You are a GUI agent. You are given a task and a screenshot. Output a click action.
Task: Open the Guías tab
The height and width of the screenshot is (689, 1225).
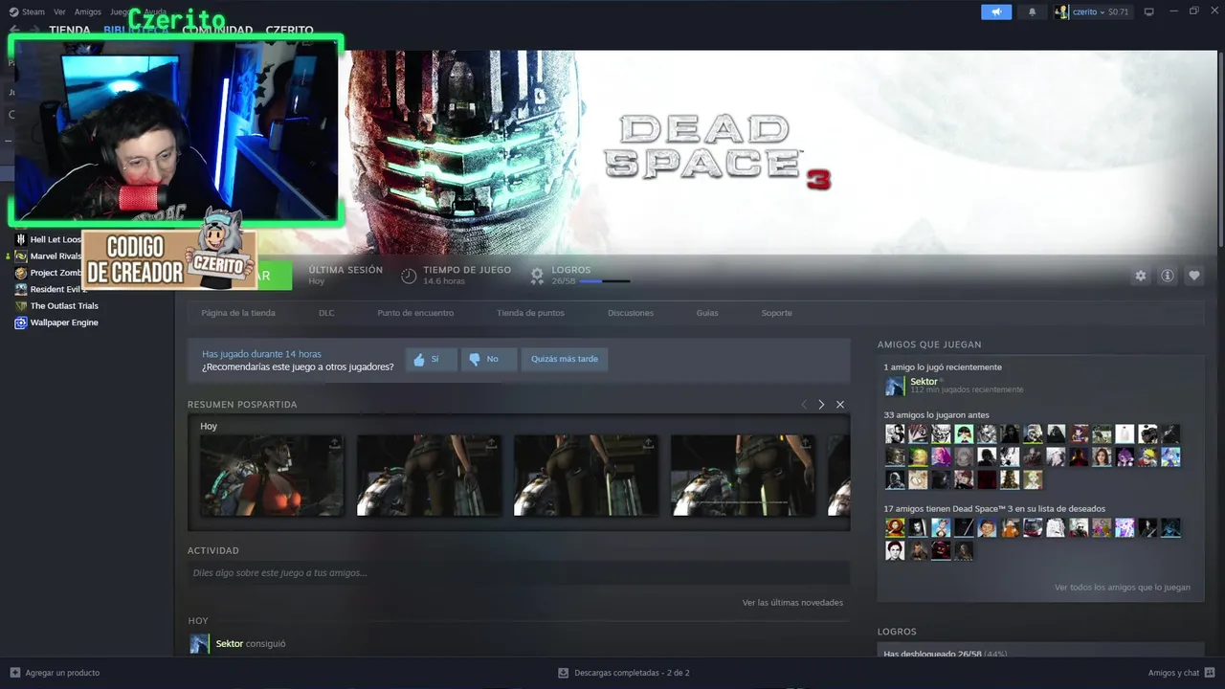[x=707, y=313]
